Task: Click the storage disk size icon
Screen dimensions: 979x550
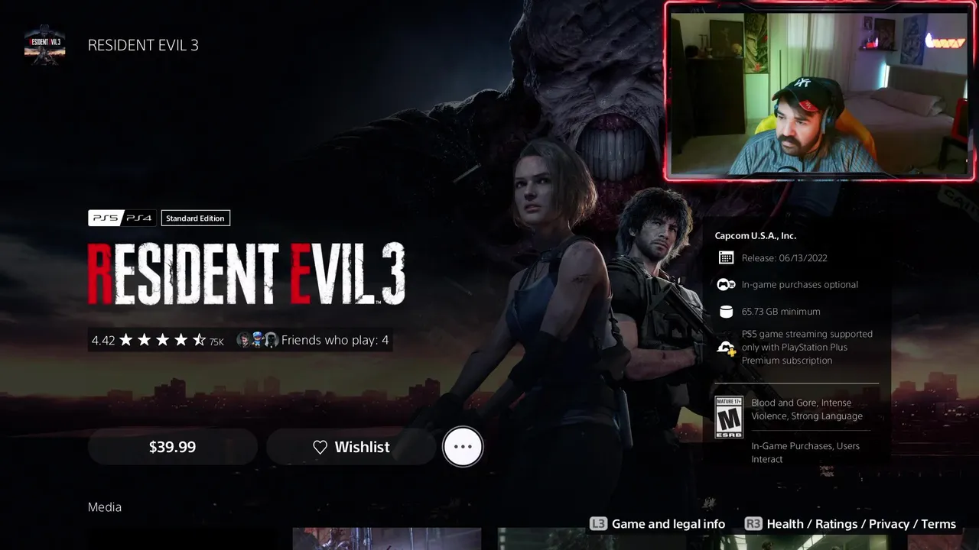Action: pyautogui.click(x=726, y=312)
